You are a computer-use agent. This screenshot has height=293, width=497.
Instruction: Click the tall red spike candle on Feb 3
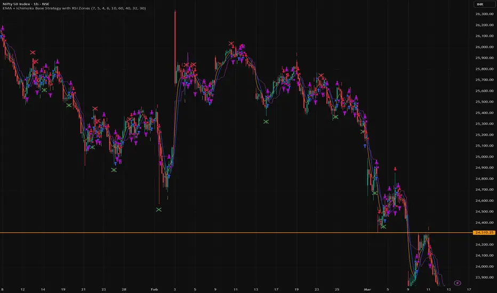coord(175,47)
